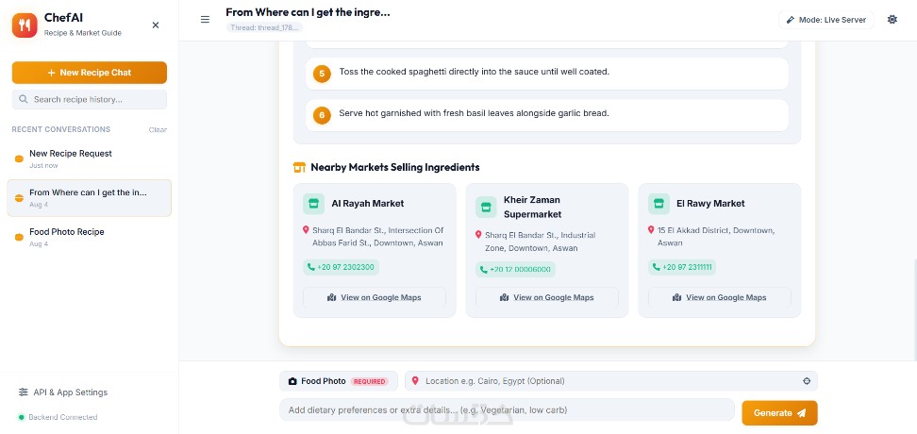Click the crosshair locate-me icon
The height and width of the screenshot is (434, 917).
pyautogui.click(x=807, y=381)
